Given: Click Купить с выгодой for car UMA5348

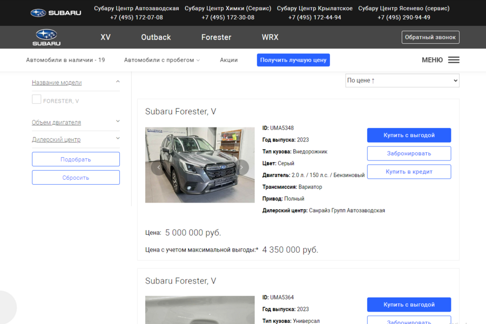Looking at the screenshot, I should [409, 135].
